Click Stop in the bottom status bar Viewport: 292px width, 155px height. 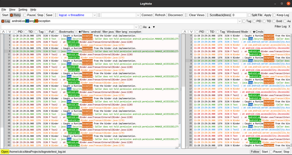[286, 152]
